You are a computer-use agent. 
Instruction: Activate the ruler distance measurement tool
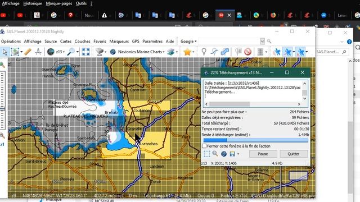pyautogui.click(x=28, y=52)
